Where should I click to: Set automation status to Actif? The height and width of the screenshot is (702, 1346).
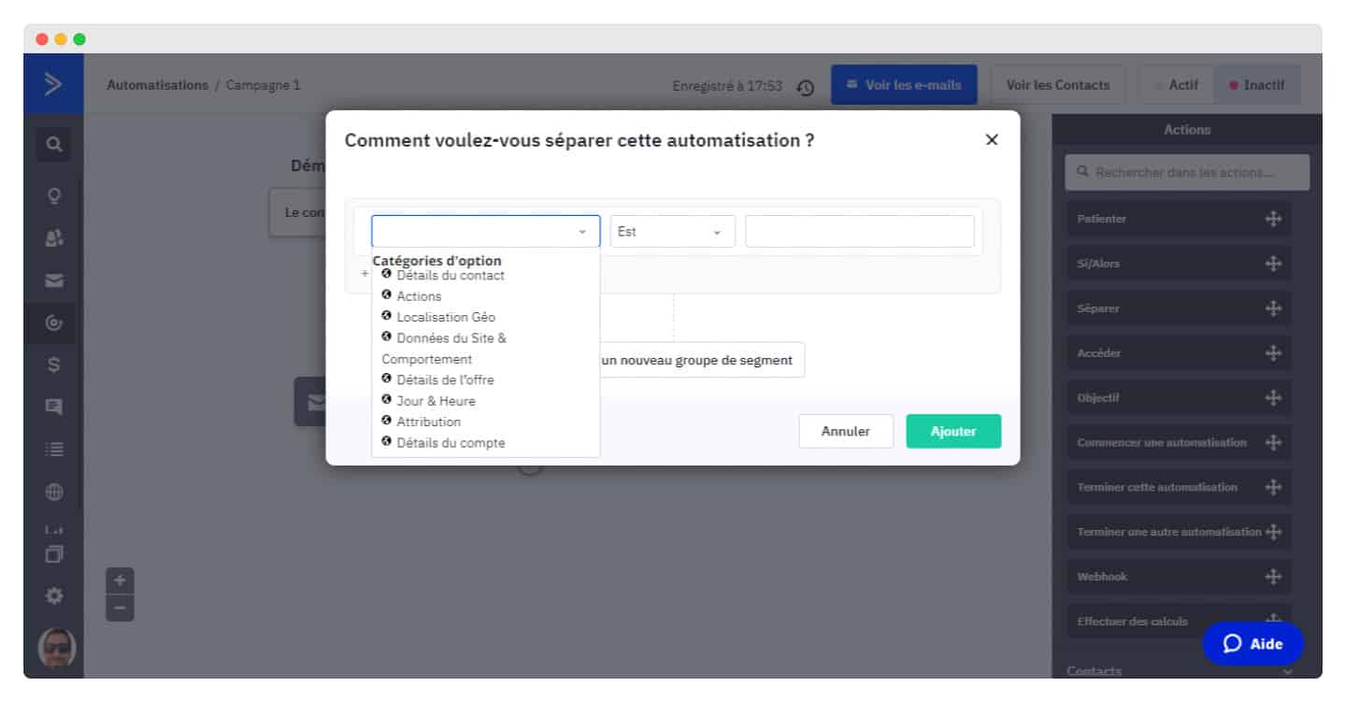[x=1177, y=85]
